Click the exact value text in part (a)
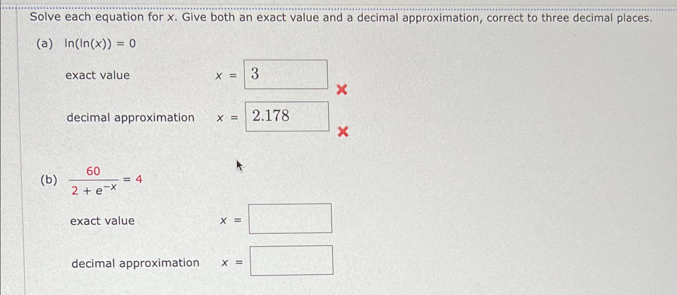This screenshot has width=677, height=295. (x=97, y=75)
